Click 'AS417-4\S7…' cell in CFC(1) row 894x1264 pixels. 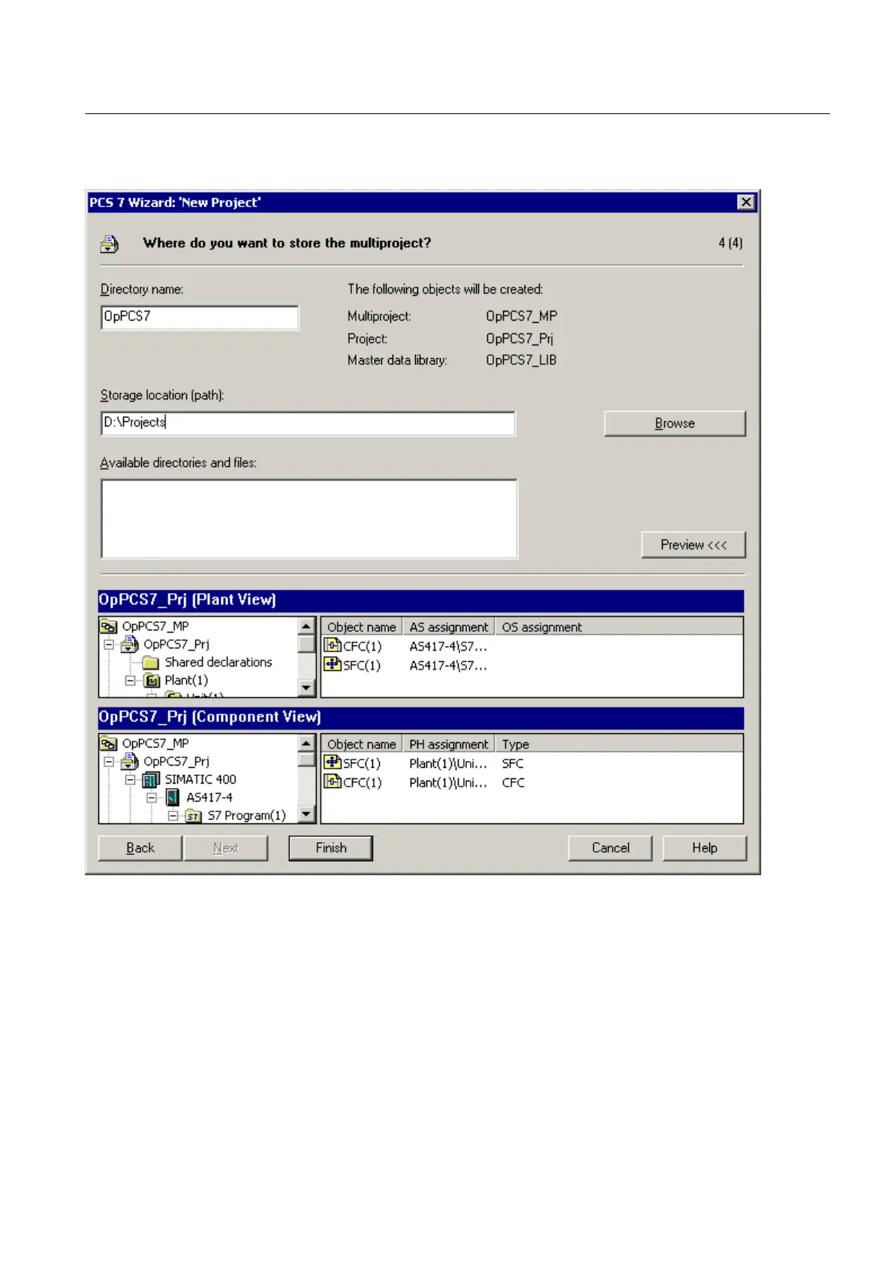coord(448,646)
